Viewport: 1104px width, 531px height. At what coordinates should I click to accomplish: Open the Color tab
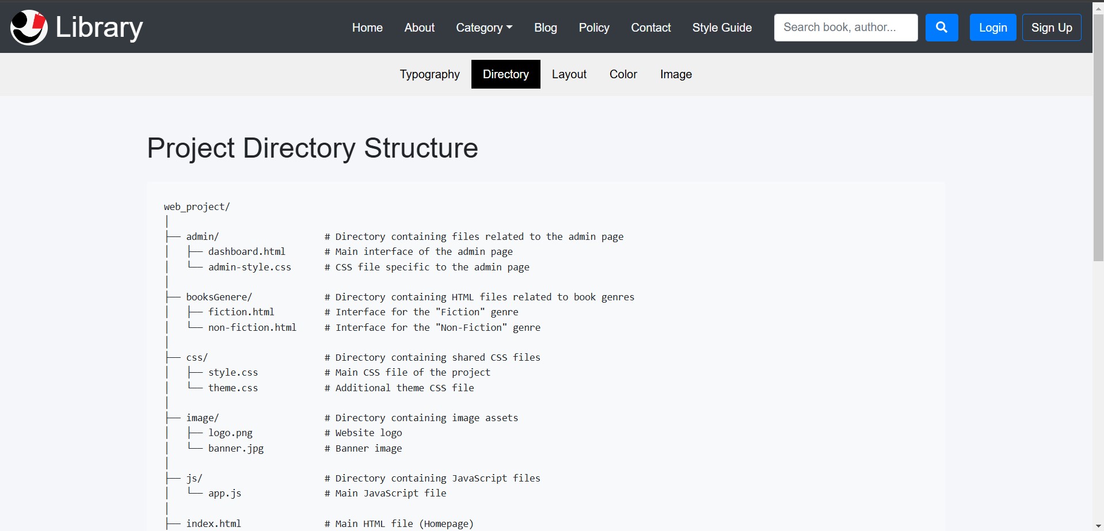pos(623,74)
